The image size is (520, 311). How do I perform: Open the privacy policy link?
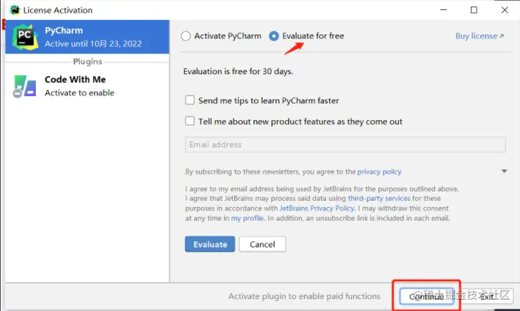(x=380, y=172)
